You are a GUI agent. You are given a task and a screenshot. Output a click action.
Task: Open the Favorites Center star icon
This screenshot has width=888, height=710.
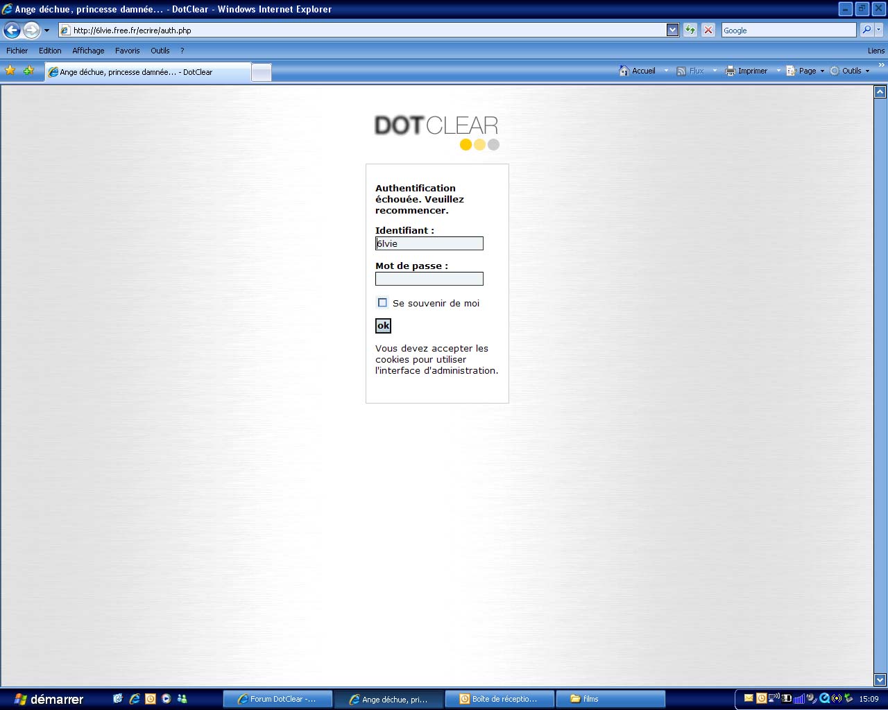point(10,71)
